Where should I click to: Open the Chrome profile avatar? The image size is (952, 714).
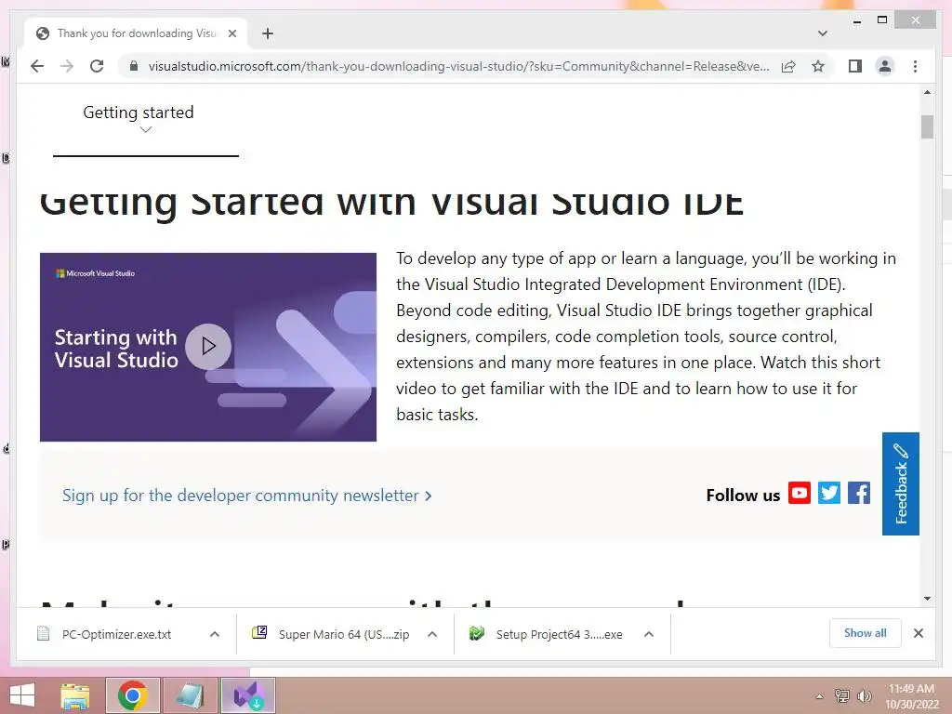tap(885, 66)
